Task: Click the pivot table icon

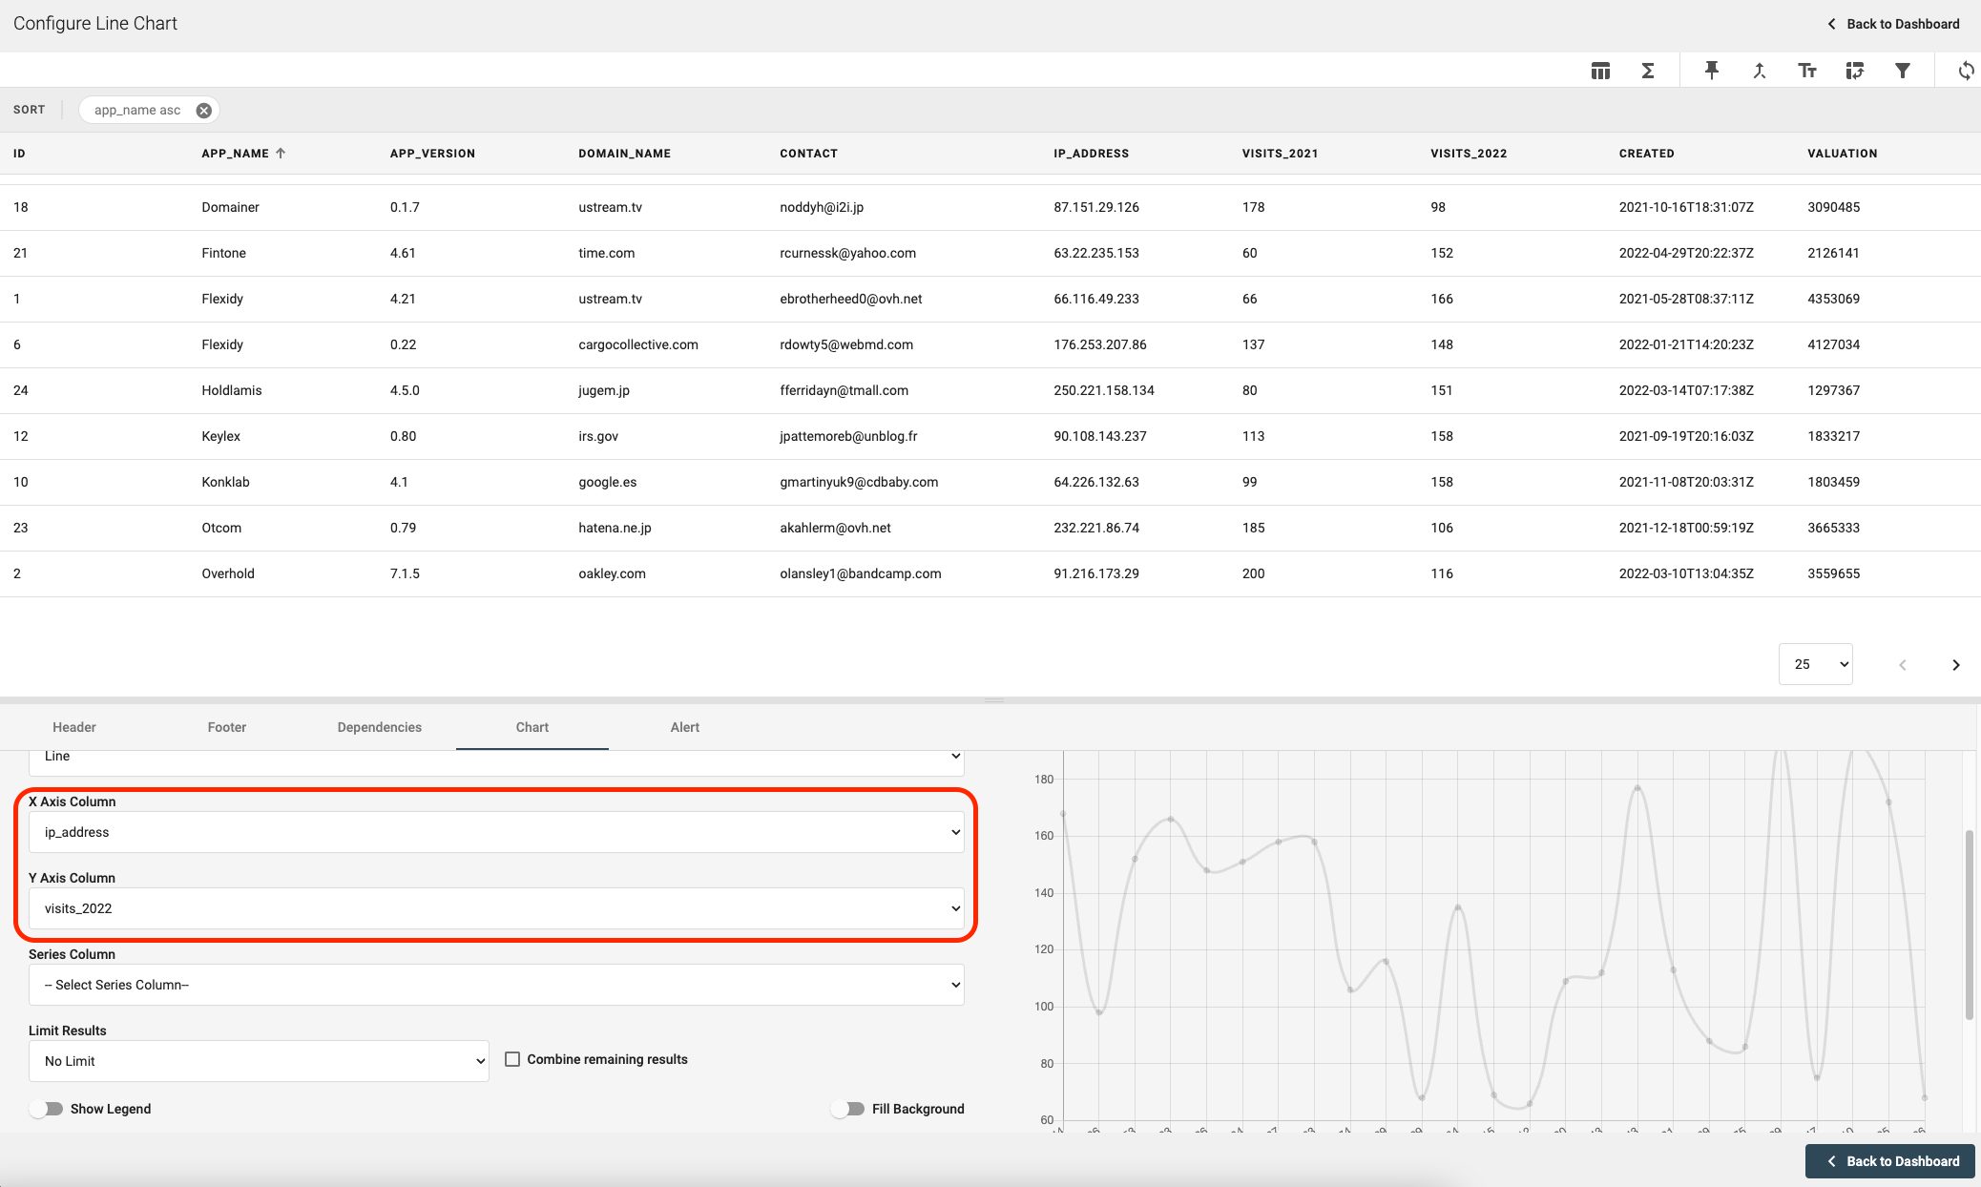Action: pos(1855,71)
